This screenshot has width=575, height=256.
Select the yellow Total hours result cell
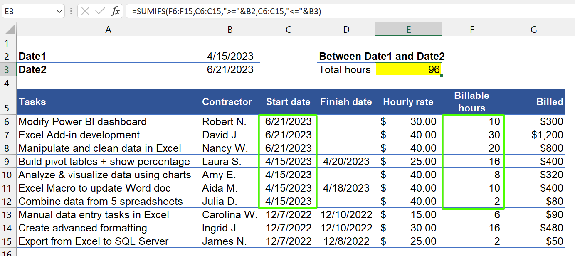click(x=408, y=69)
